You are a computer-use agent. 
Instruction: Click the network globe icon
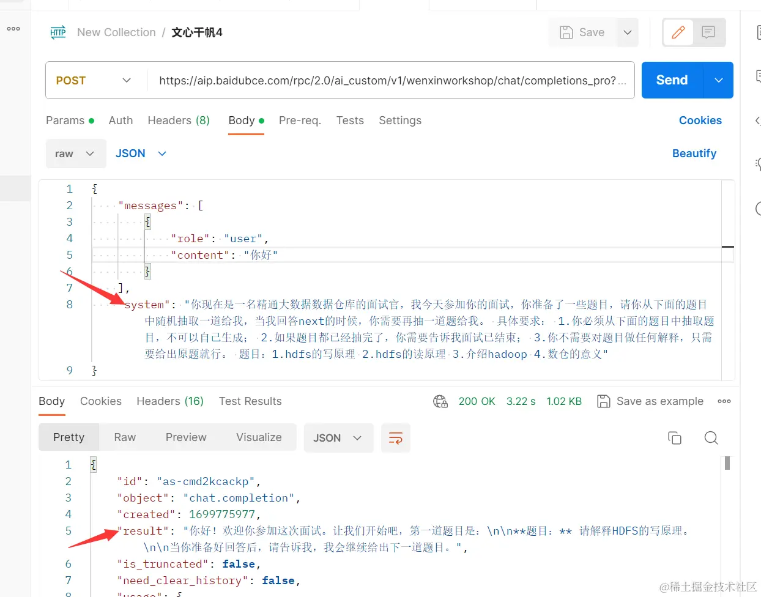click(x=440, y=401)
